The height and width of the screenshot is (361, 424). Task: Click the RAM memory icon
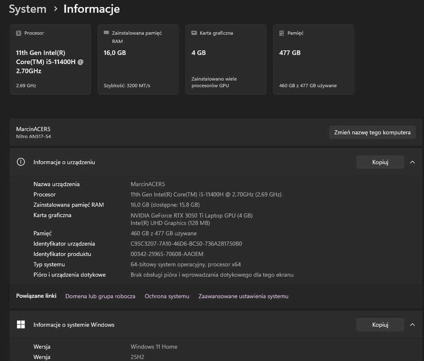(106, 33)
